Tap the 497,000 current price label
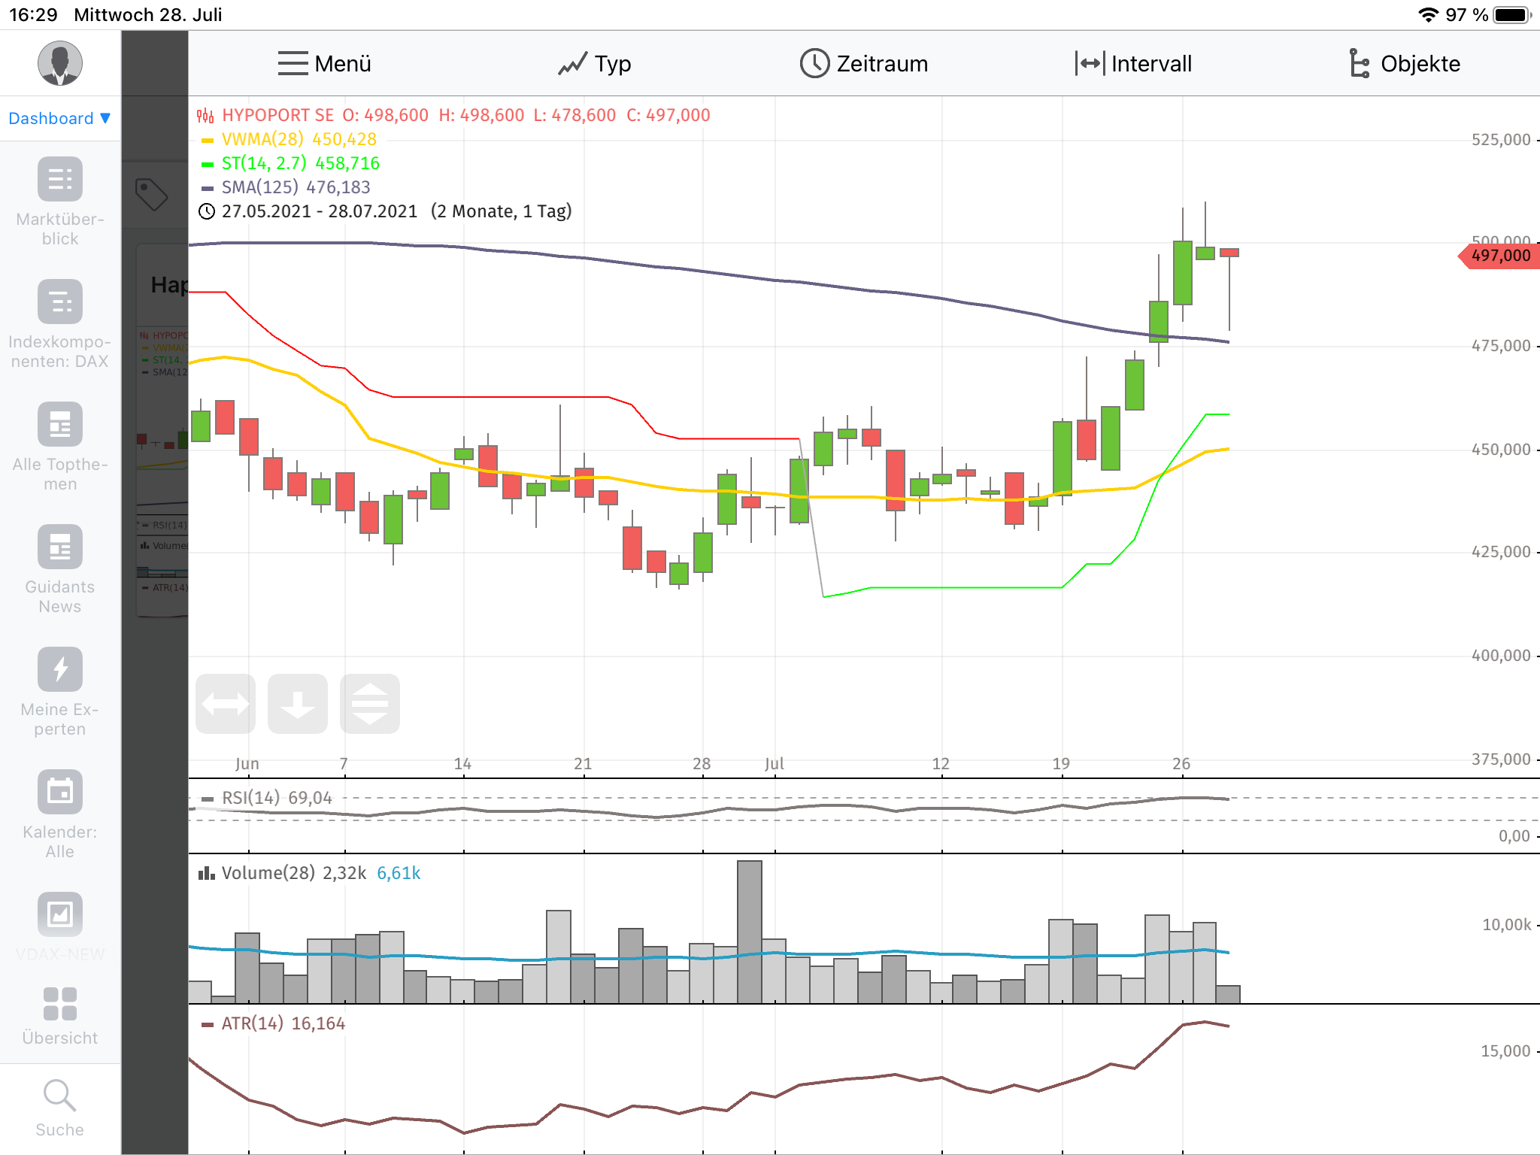1540x1155 pixels. tap(1499, 256)
